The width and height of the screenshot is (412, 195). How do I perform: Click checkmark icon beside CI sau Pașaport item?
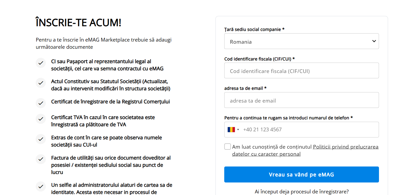tap(41, 63)
